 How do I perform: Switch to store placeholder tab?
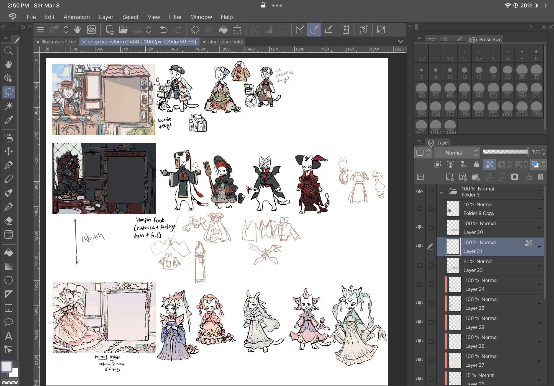[225, 42]
